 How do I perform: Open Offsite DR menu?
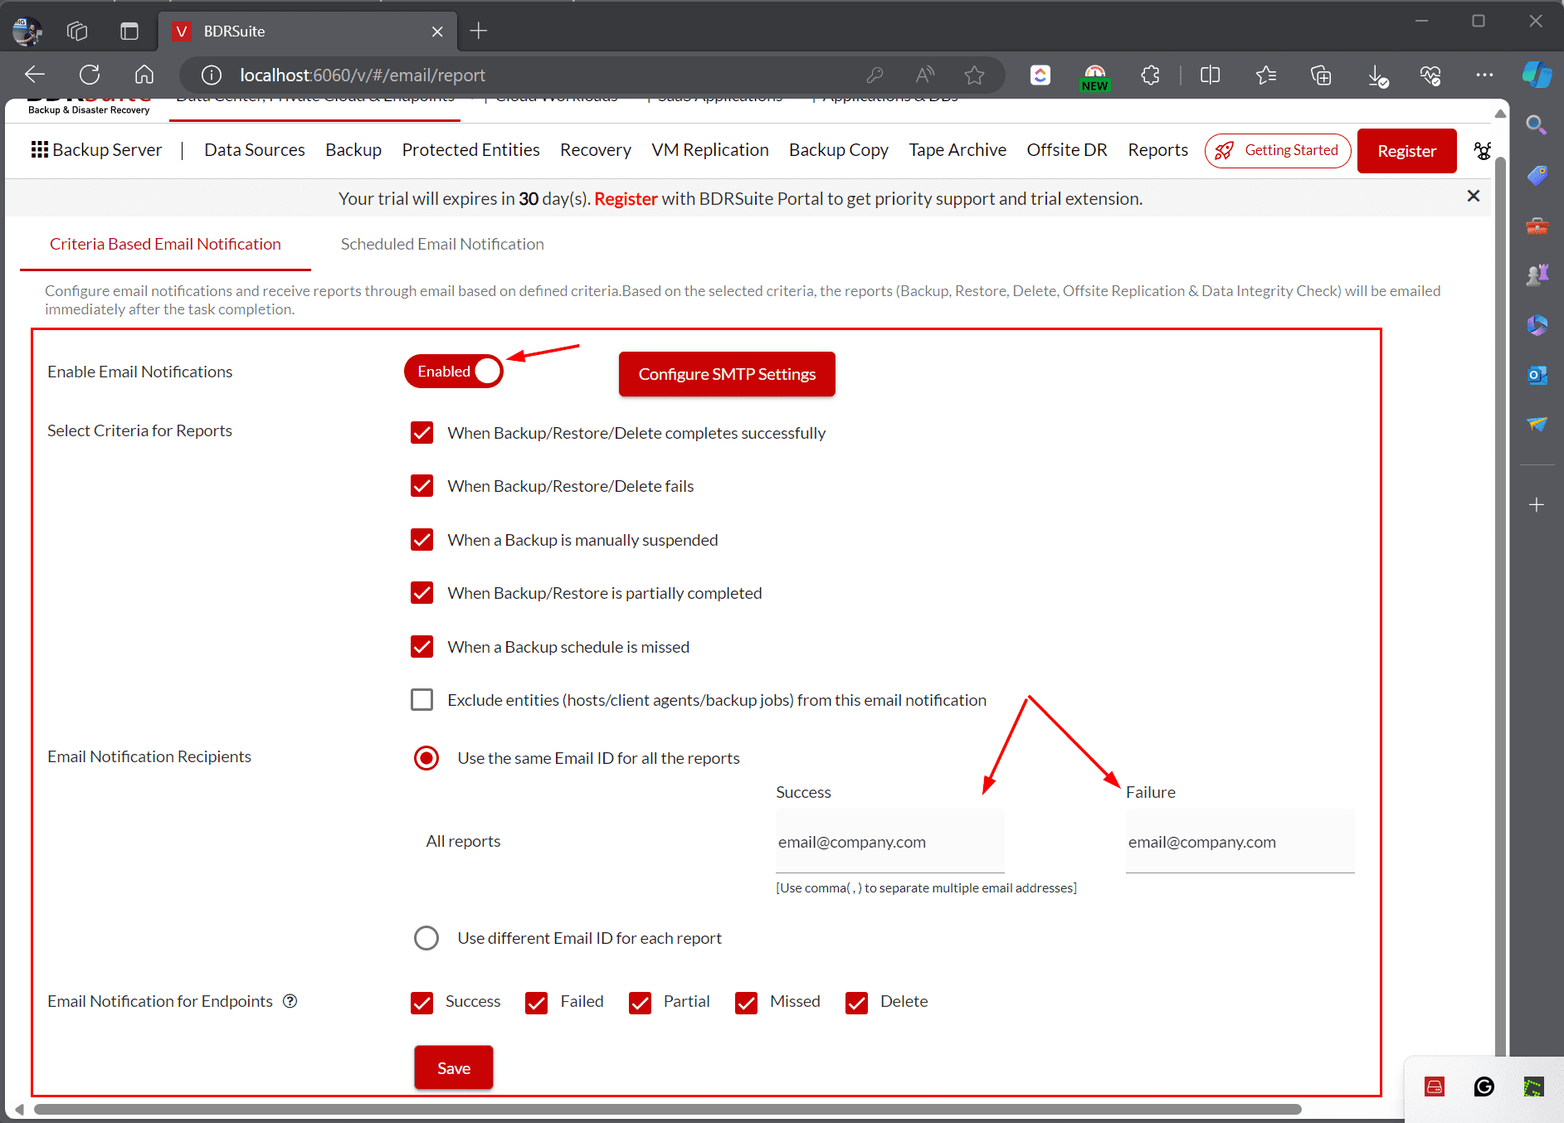click(x=1067, y=150)
